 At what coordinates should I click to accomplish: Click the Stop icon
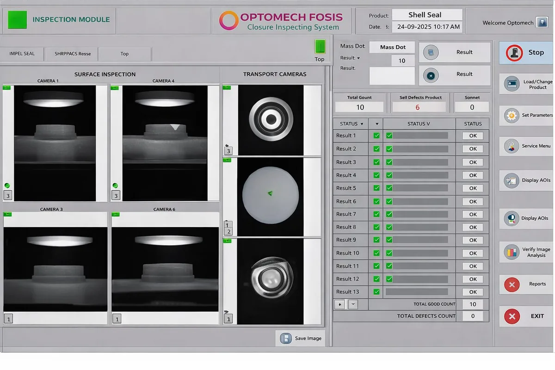click(x=513, y=52)
